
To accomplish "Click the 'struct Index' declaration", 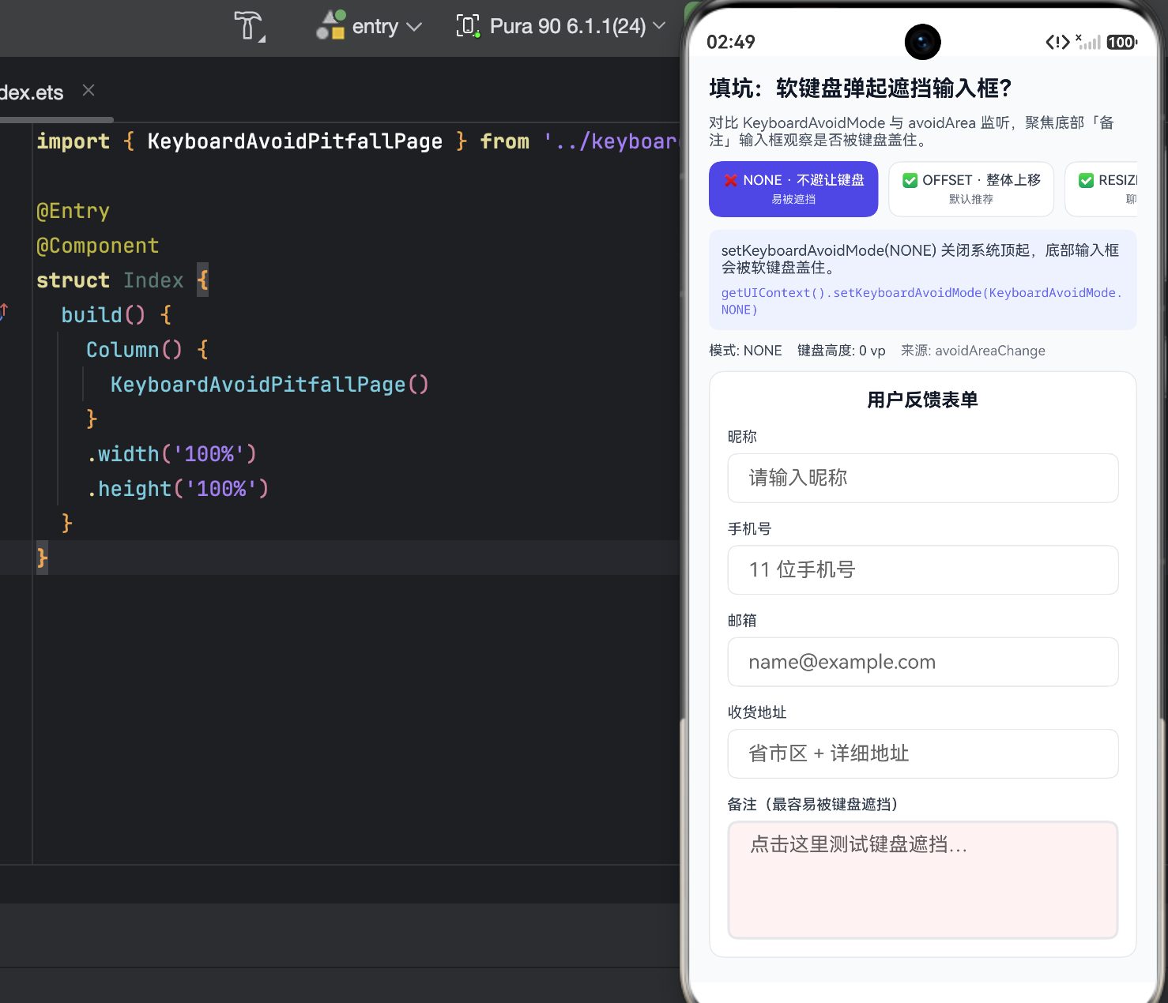I will pyautogui.click(x=110, y=280).
